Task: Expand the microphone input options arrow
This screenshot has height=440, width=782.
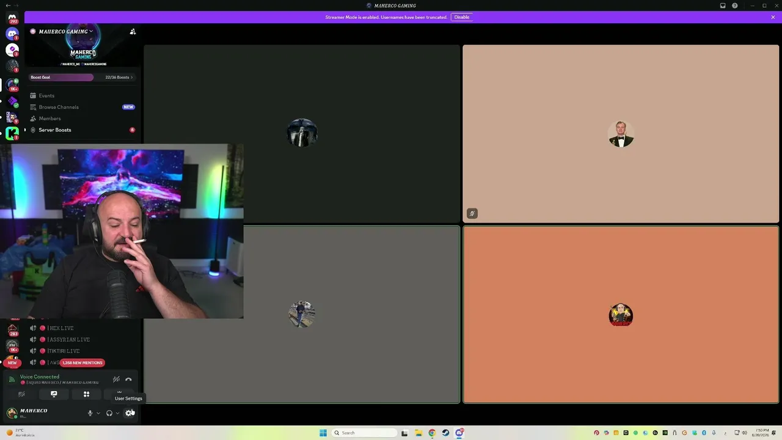Action: (x=98, y=413)
